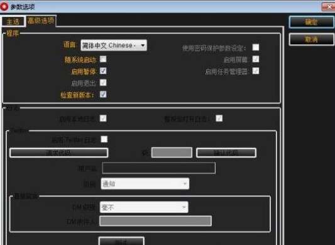Open the DM dropdown above the gray field
This screenshot has width=335, height=245.
click(x=144, y=207)
